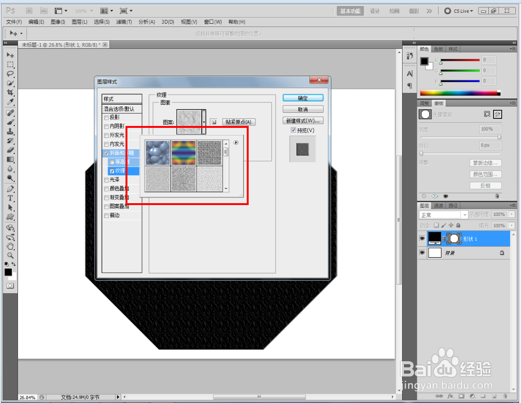Launch Bridge from the top bar
Viewport: 521px width, 403px height.
(29, 11)
